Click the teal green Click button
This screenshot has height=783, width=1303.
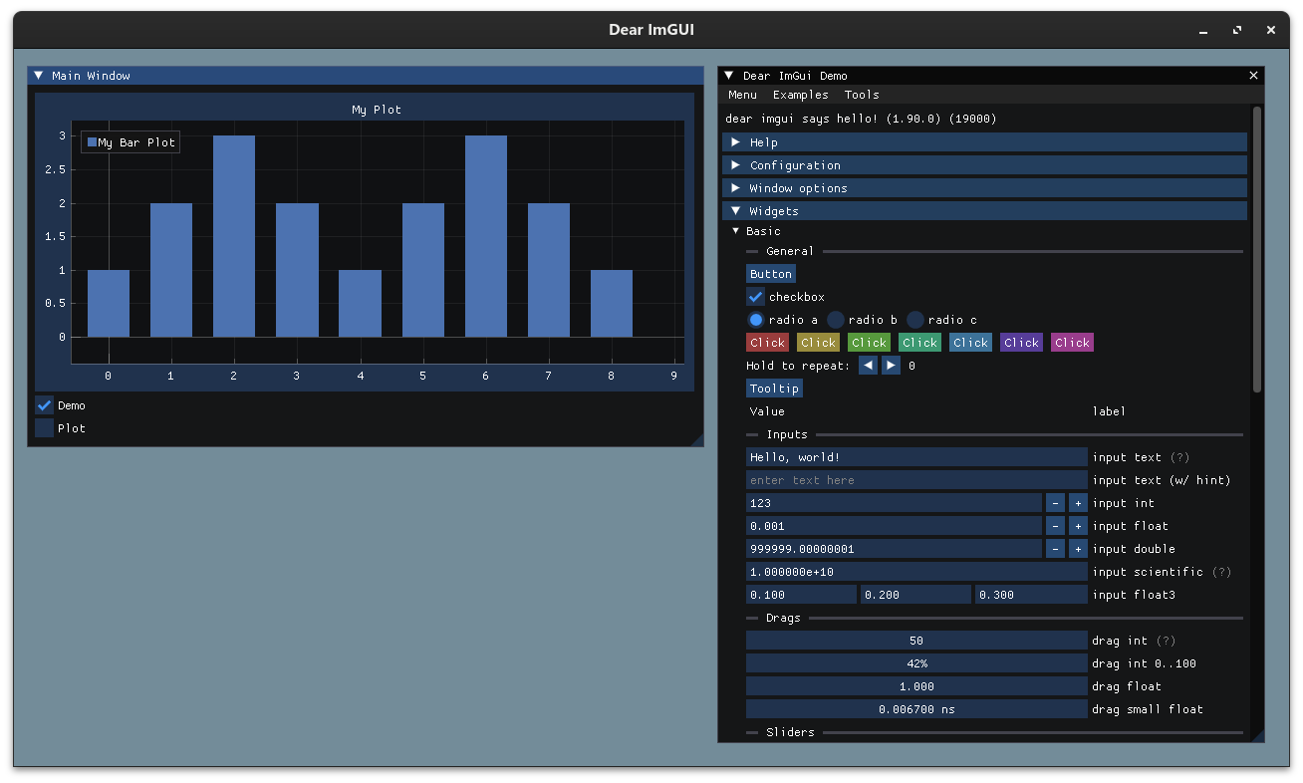coord(919,343)
